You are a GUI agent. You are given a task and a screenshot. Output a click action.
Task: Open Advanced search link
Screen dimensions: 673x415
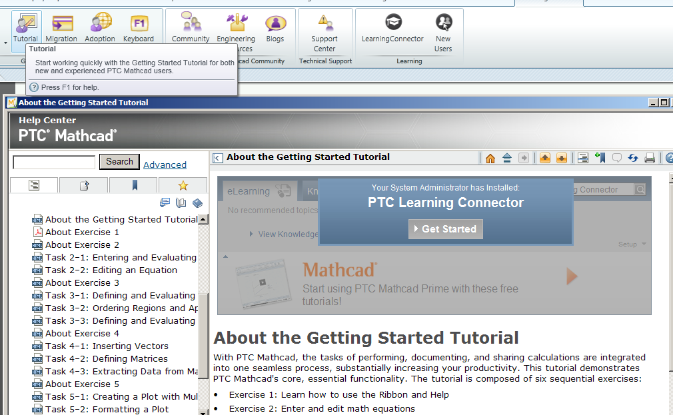click(x=165, y=165)
